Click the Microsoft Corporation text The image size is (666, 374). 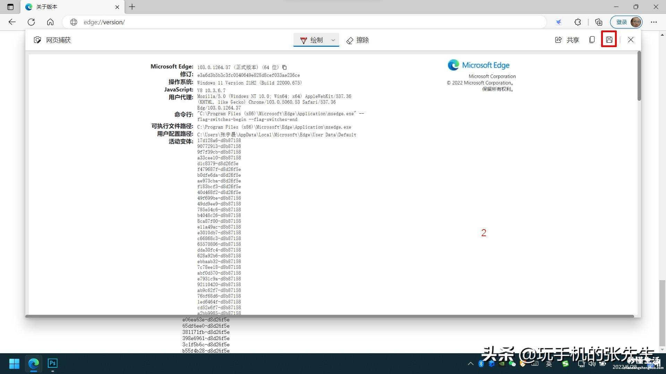pyautogui.click(x=492, y=76)
